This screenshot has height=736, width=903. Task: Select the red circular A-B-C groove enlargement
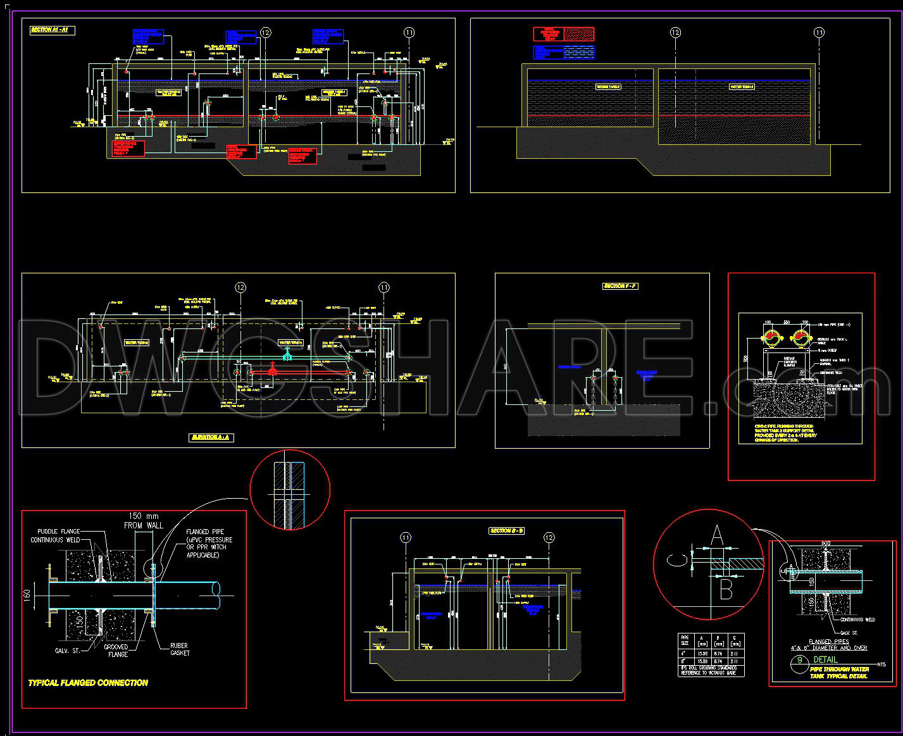[708, 565]
